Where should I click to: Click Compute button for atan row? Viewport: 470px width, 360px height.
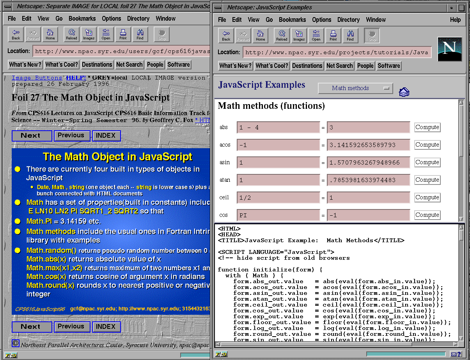pyautogui.click(x=427, y=180)
